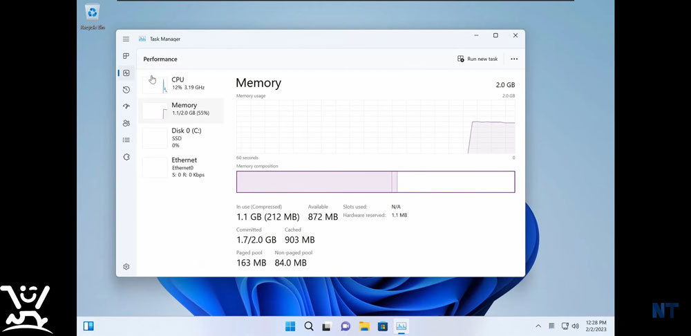
Task: Open File Explorer from the taskbar
Action: 364,326
